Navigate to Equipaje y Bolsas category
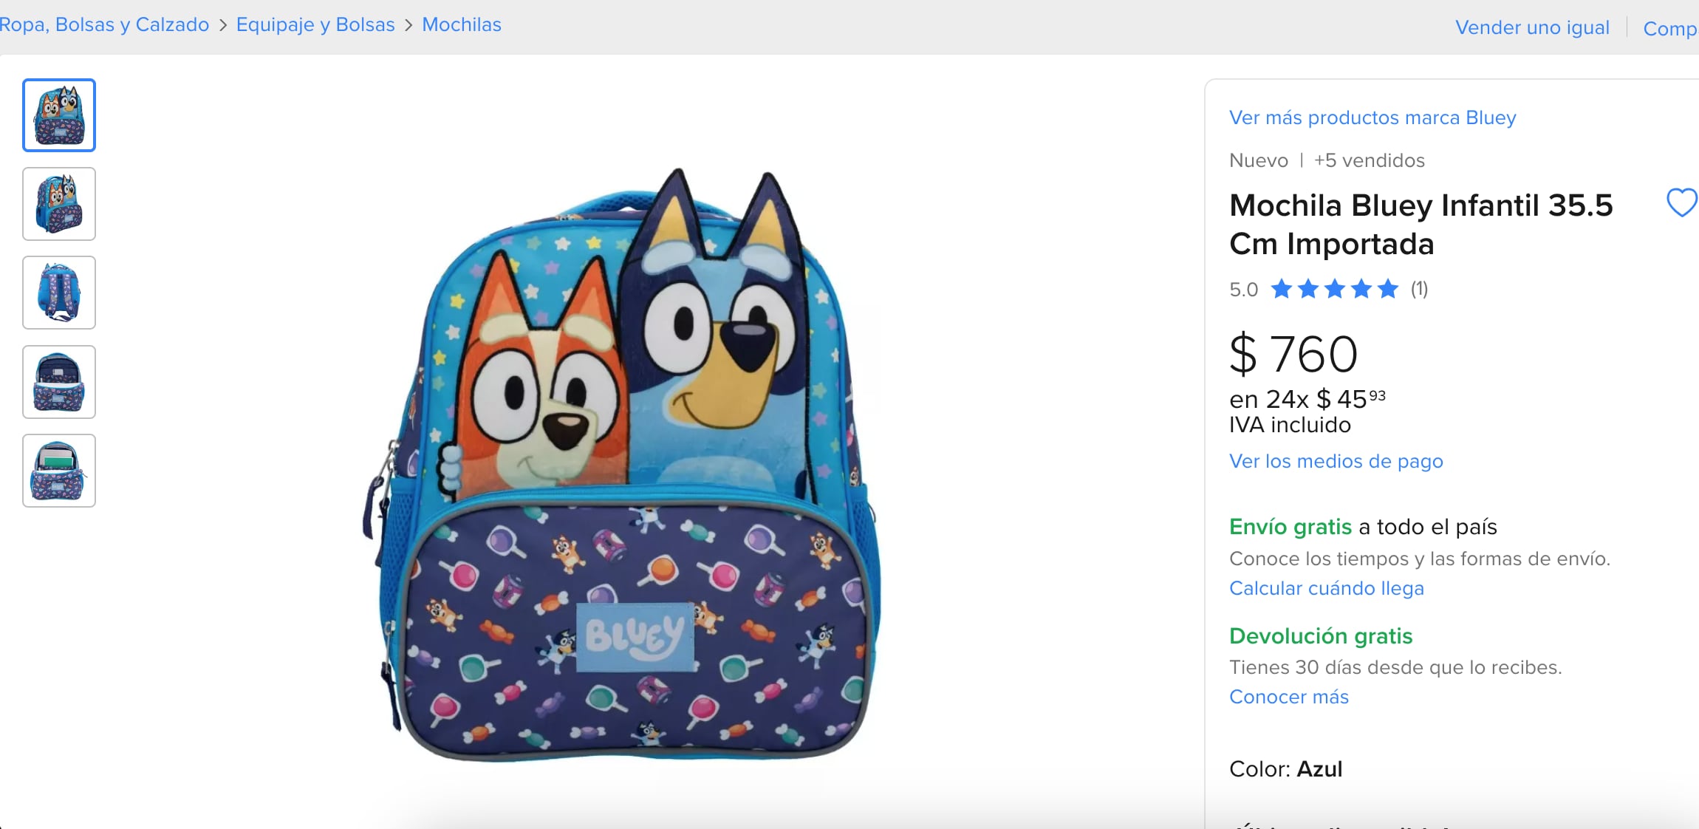This screenshot has height=829, width=1699. click(x=315, y=24)
